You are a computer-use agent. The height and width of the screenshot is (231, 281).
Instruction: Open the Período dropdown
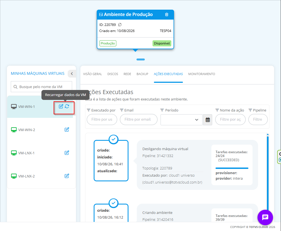[181, 120]
